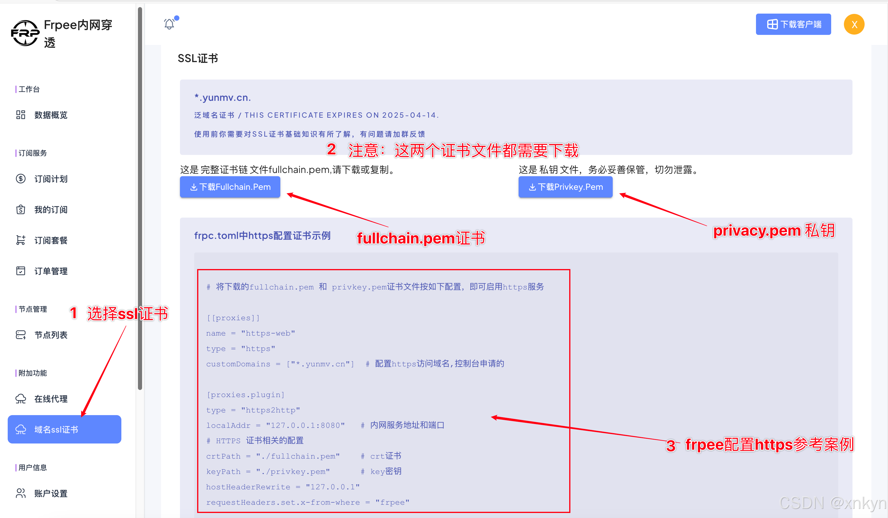Click download arrow icon on Fullchain button

pos(194,187)
